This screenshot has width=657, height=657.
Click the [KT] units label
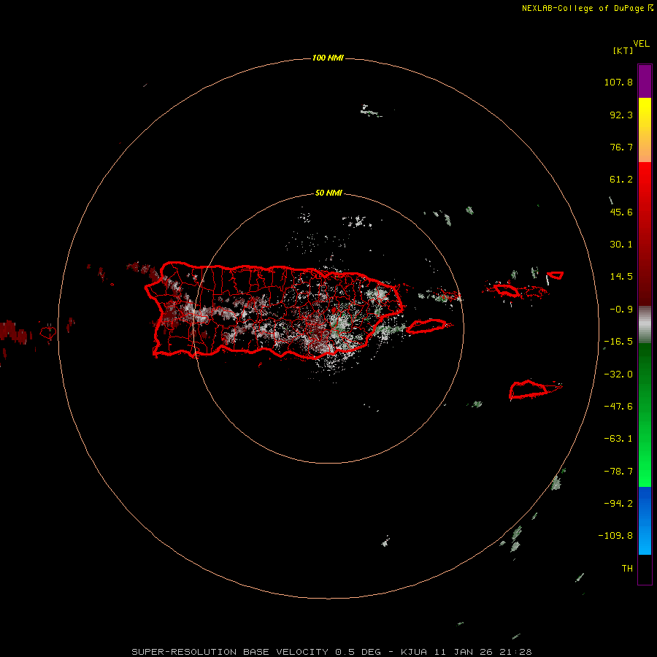tap(623, 50)
